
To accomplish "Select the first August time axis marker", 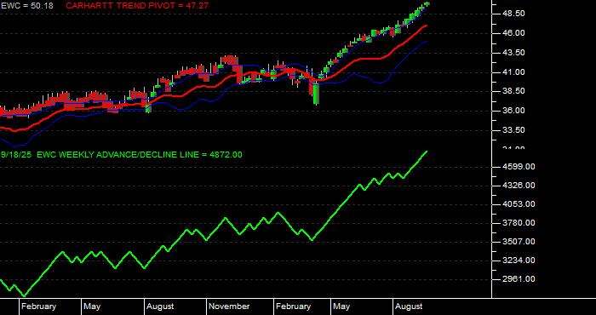I will (160, 306).
